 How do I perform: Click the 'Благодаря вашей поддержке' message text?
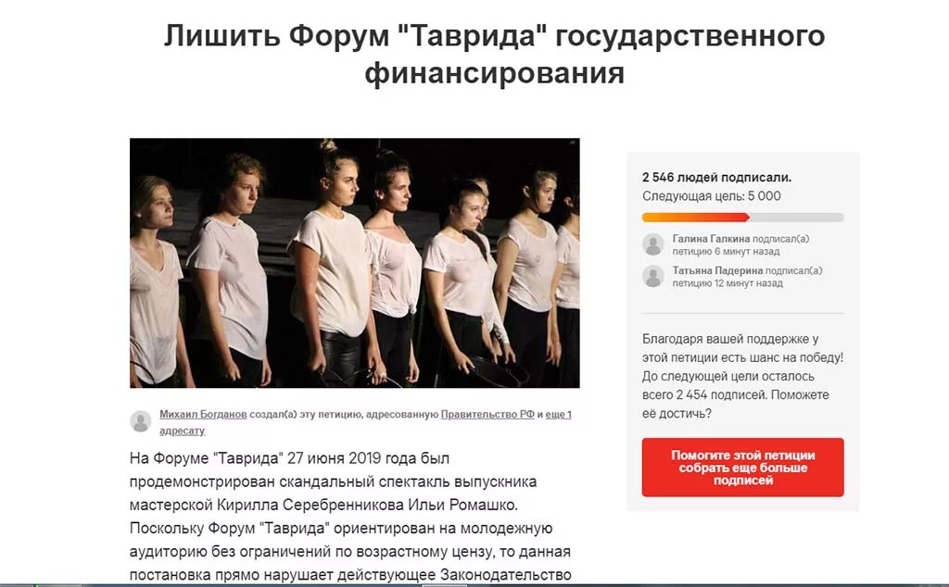(x=742, y=376)
